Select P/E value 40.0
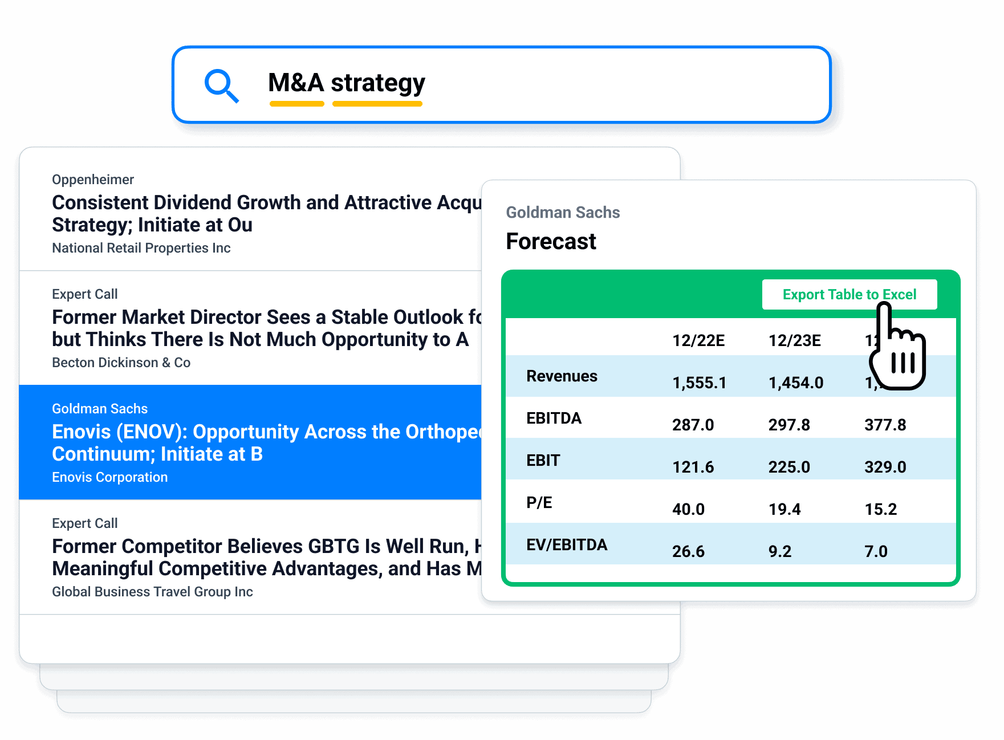Viewport: 1004px width, 740px height. click(688, 509)
